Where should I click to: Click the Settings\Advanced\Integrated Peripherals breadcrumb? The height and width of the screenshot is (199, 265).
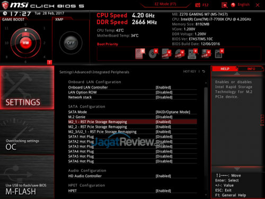click(x=94, y=72)
